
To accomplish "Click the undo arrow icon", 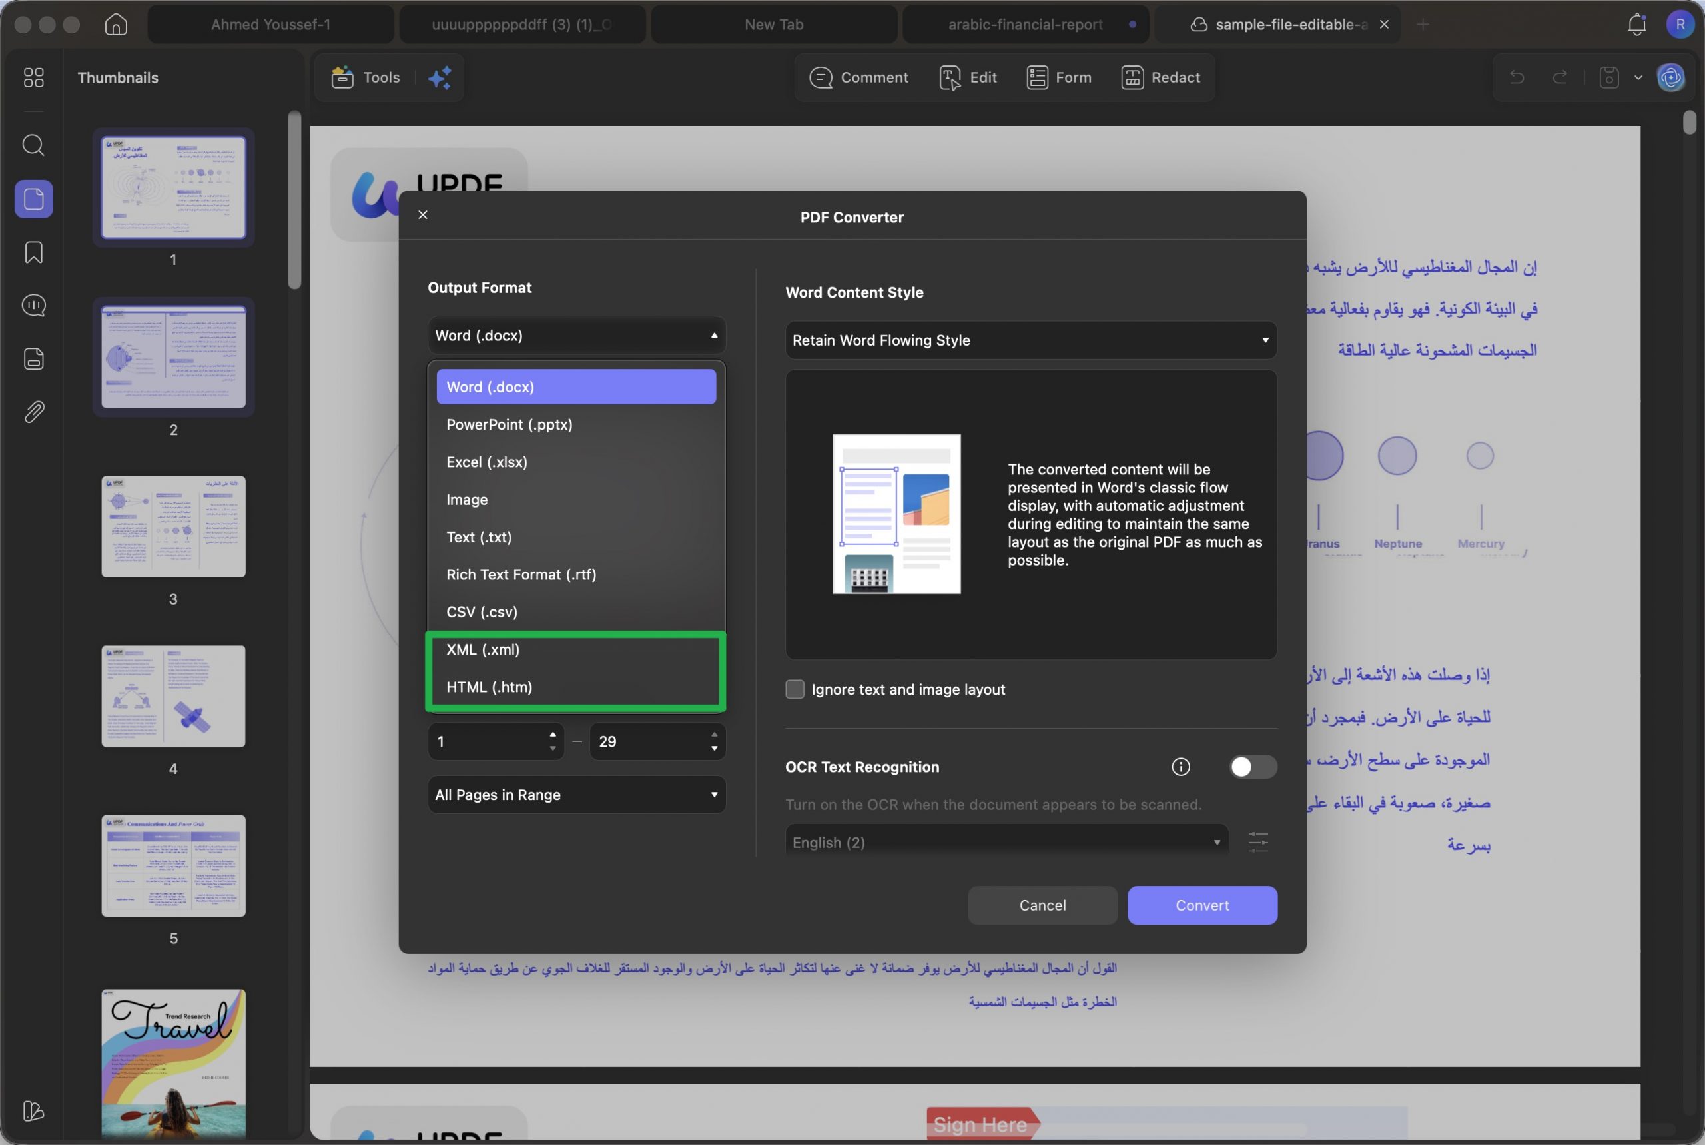I will [1517, 77].
